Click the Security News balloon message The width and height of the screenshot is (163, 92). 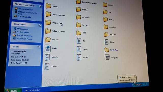[127, 80]
